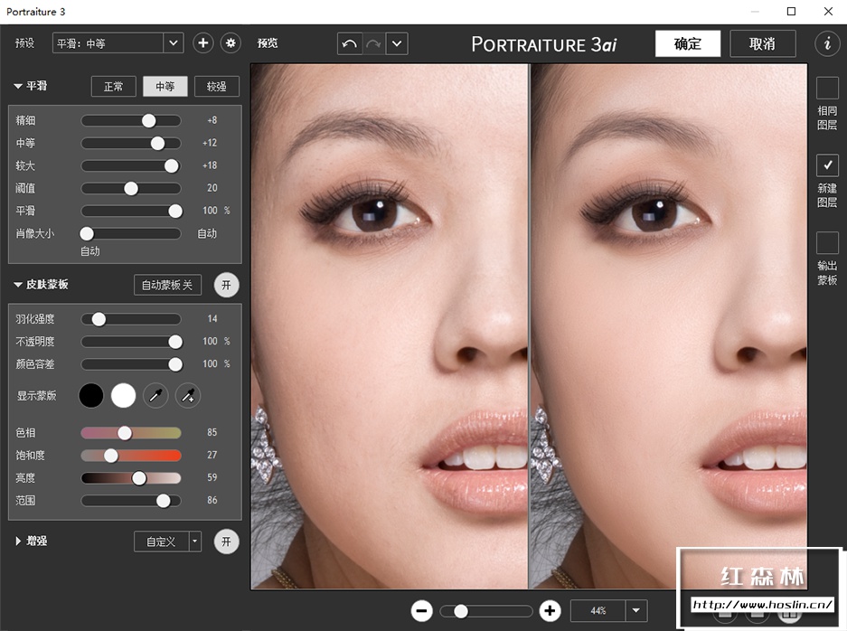Add to mask color with eyedropper plus
This screenshot has height=631, width=847.
click(x=188, y=396)
